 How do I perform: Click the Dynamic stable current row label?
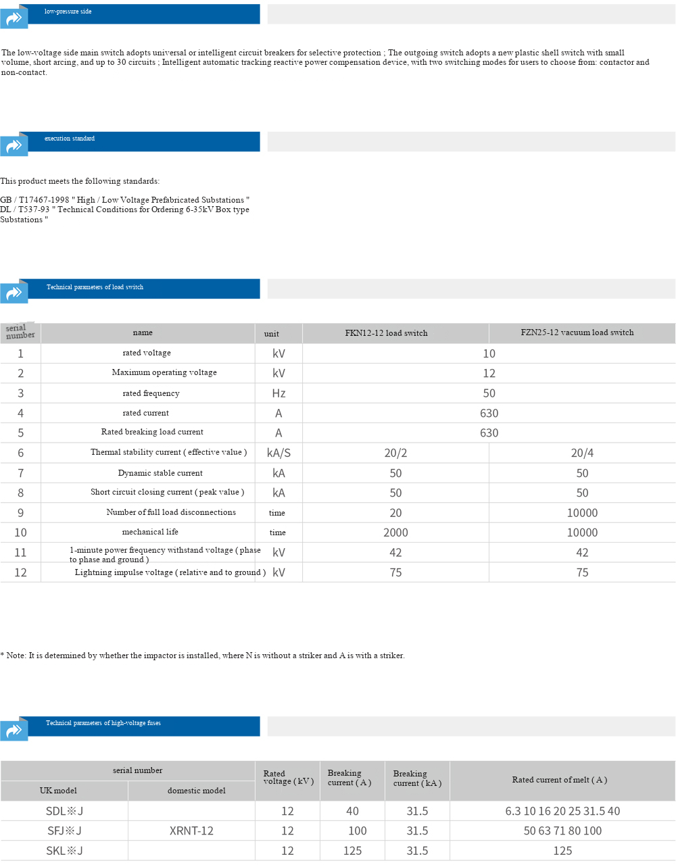[160, 473]
